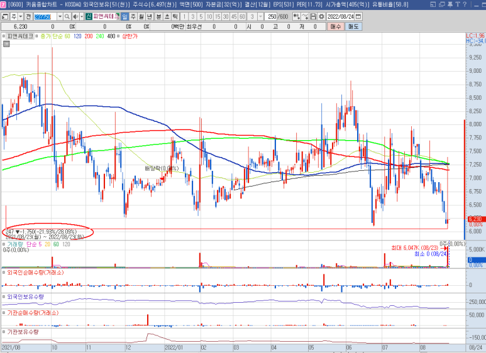Select the 60 interval button

[x=243, y=16]
